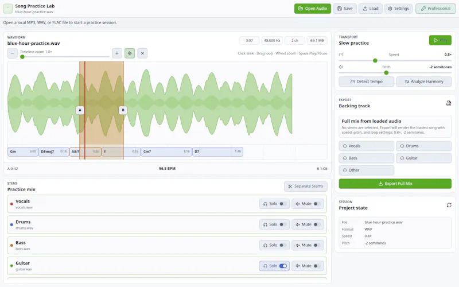
Task: Click the green Guitar color dot
Action: pyautogui.click(x=11, y=266)
